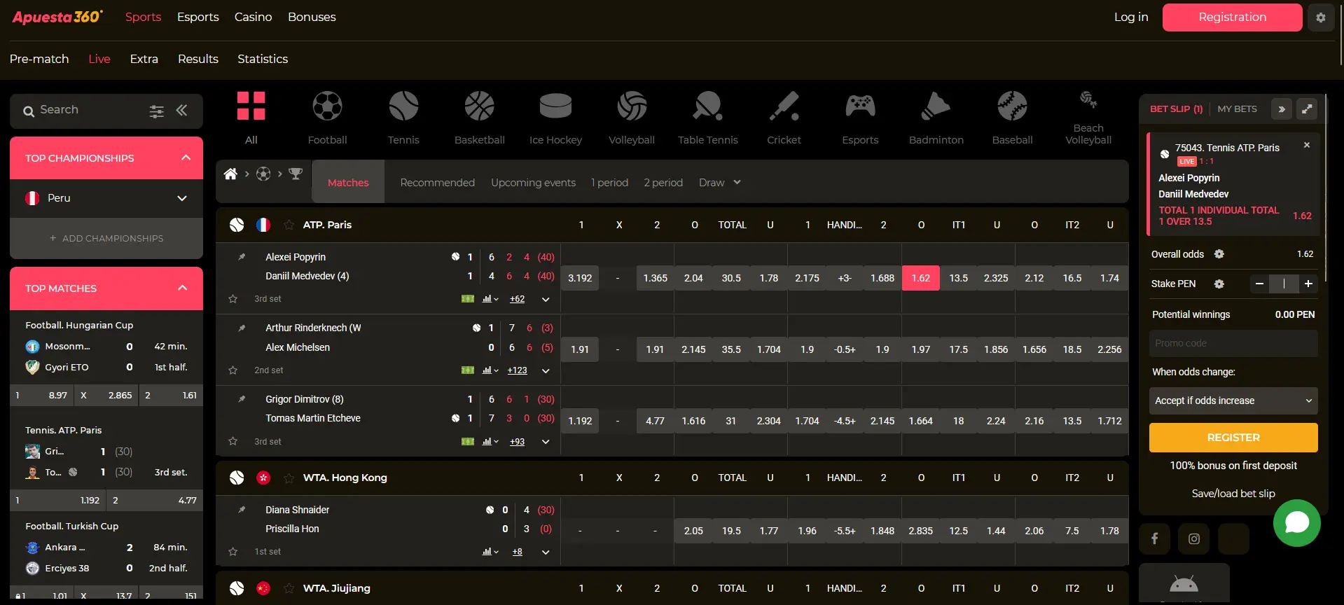Click the Search input field
Screen dimensions: 1344x605
(84, 110)
